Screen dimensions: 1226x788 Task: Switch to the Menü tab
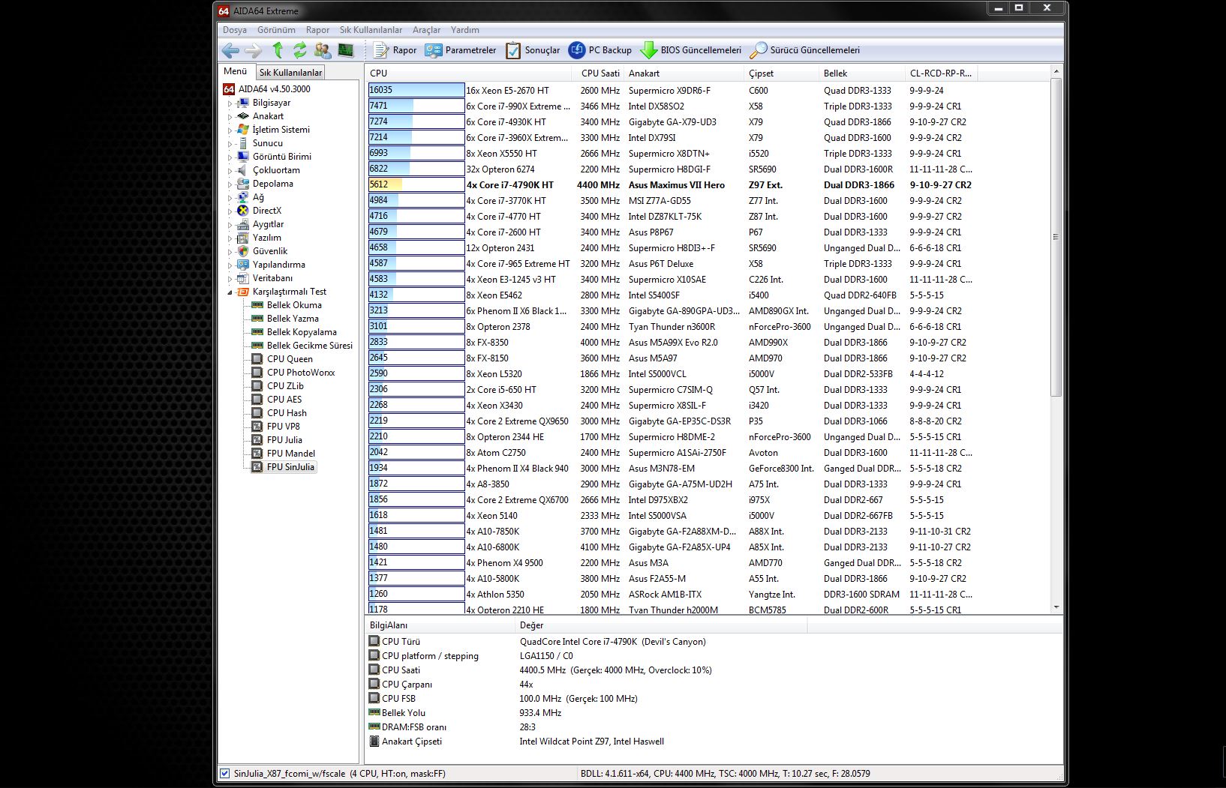236,71
